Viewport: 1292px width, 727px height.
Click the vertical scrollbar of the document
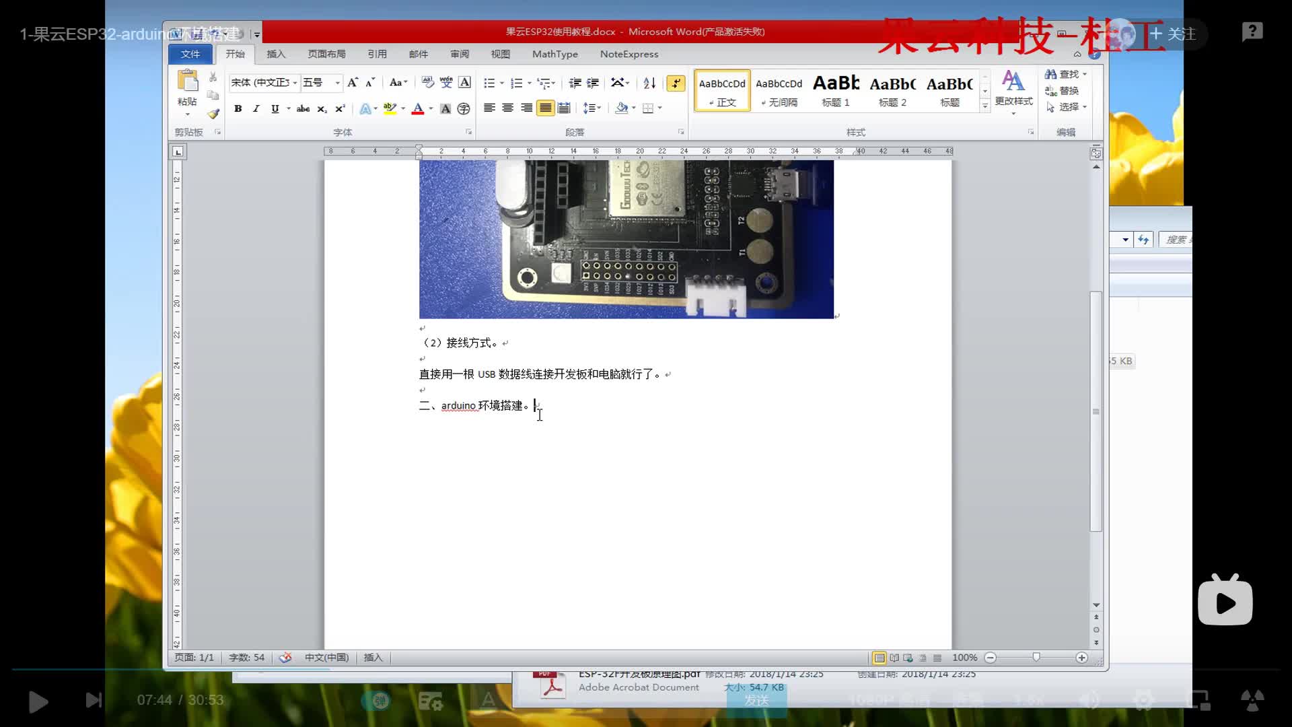1096,411
